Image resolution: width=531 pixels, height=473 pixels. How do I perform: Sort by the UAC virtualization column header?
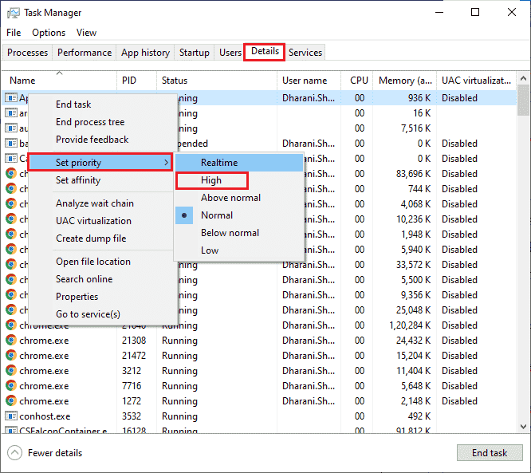pyautogui.click(x=476, y=81)
